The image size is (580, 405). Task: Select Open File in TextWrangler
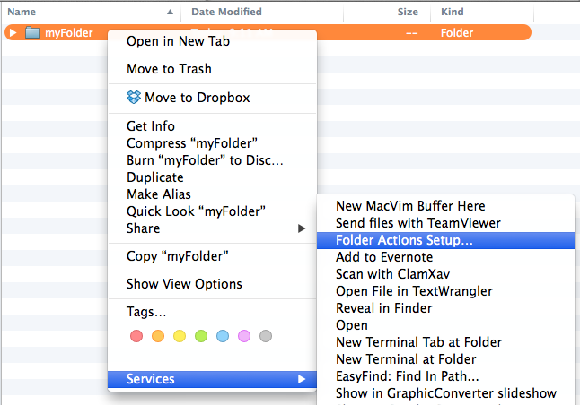[x=445, y=291]
